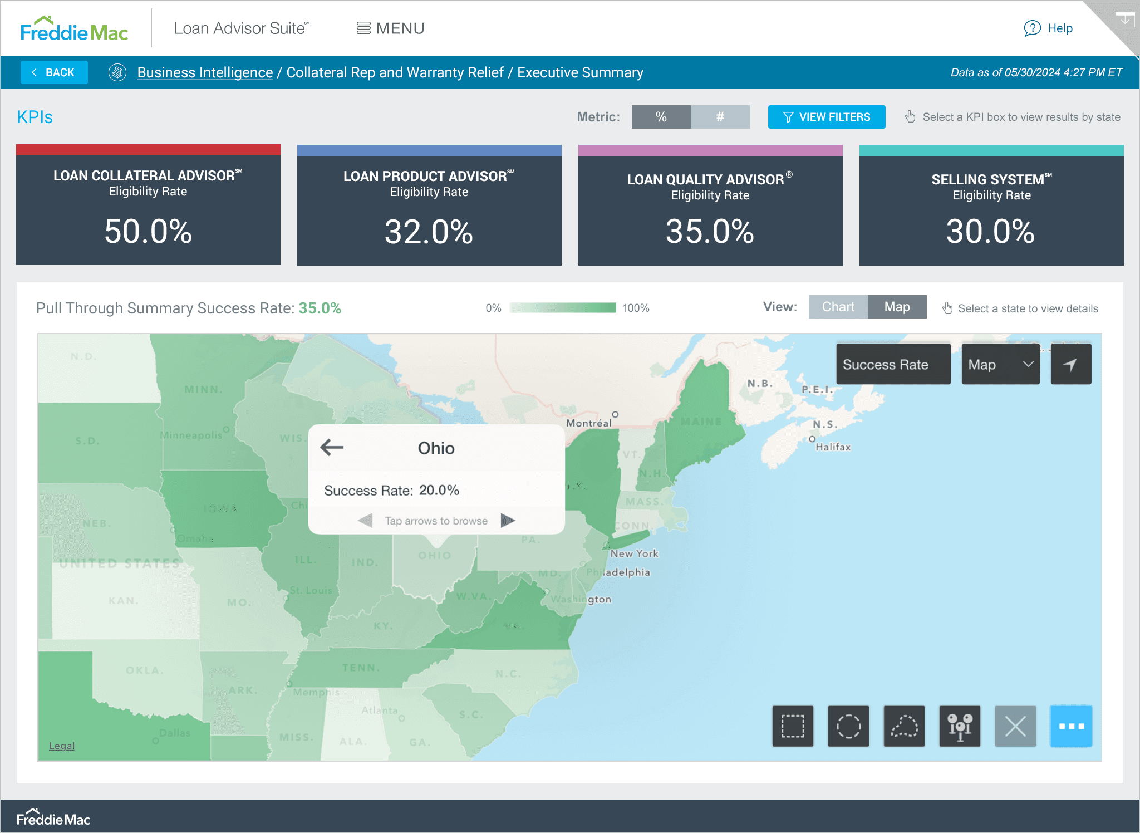Switch metric to number count
Screen dimensions: 1140x833
click(720, 117)
